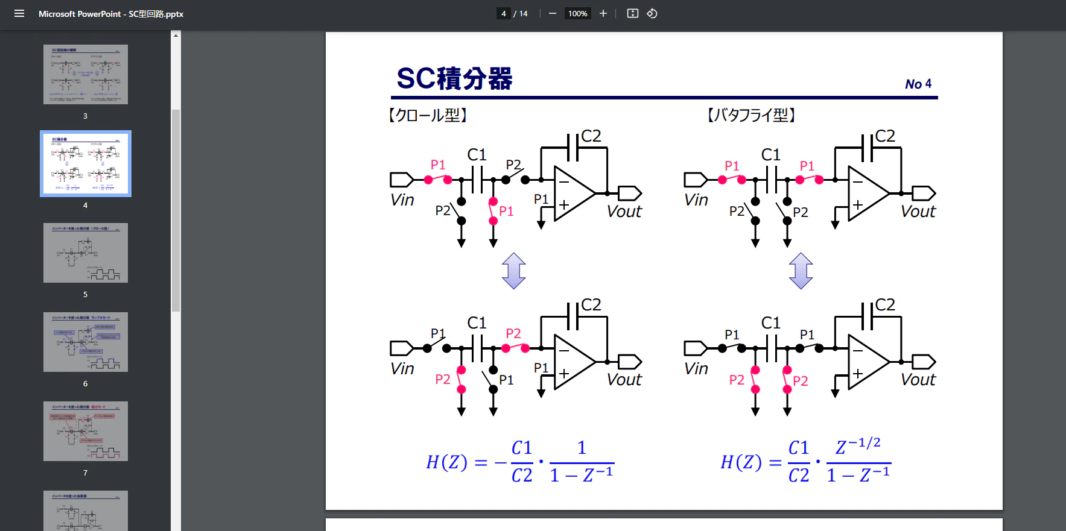The width and height of the screenshot is (1066, 531).
Task: Click the double arrow under the バタフライ型 circuit
Action: (801, 271)
